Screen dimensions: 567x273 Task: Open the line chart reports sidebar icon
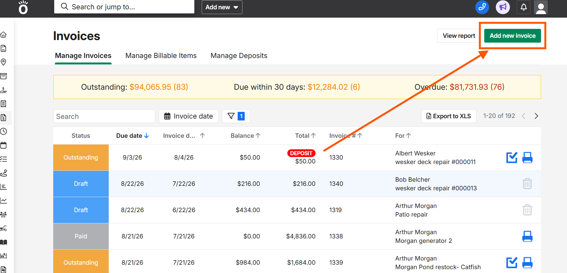coord(4,201)
